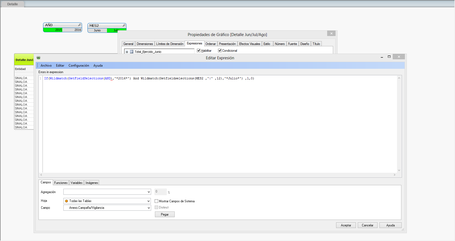Click table icon beside Total_Ejercido_Junio
Viewport: 455px width, 241px height.
[132, 52]
